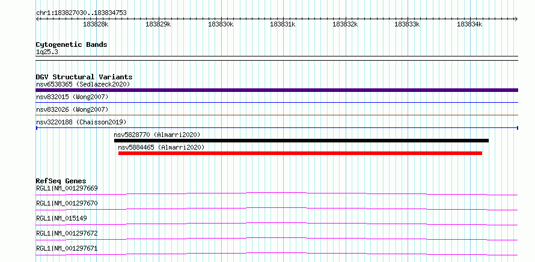
Task: Open the DGV Structural Variants track title
Action: (84, 77)
